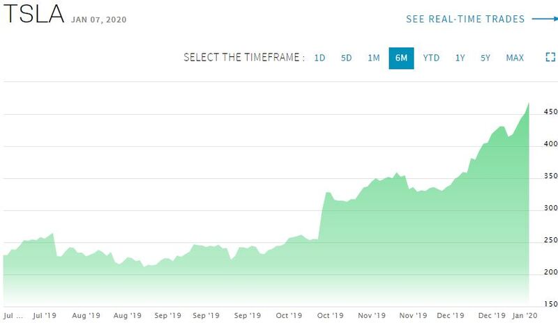Click the arrow beside Real-Time Trades
Viewport: 558px width, 327px height.
(x=545, y=19)
